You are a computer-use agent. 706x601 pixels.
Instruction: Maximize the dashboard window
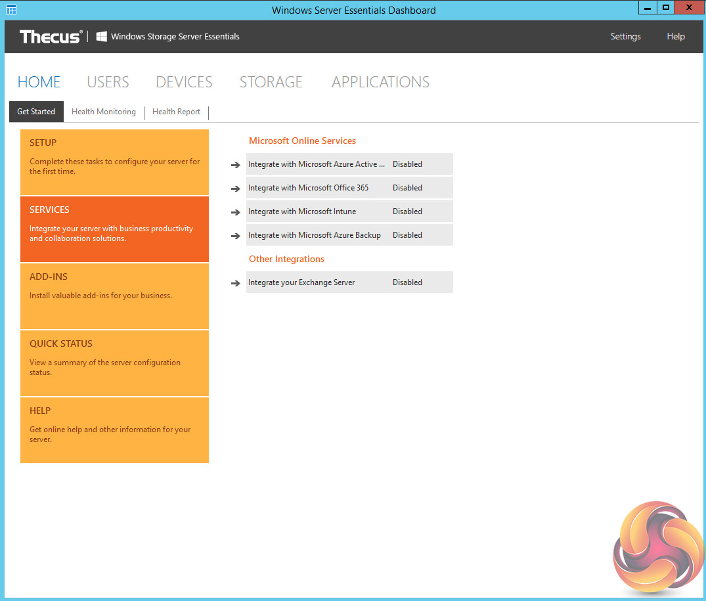(665, 8)
